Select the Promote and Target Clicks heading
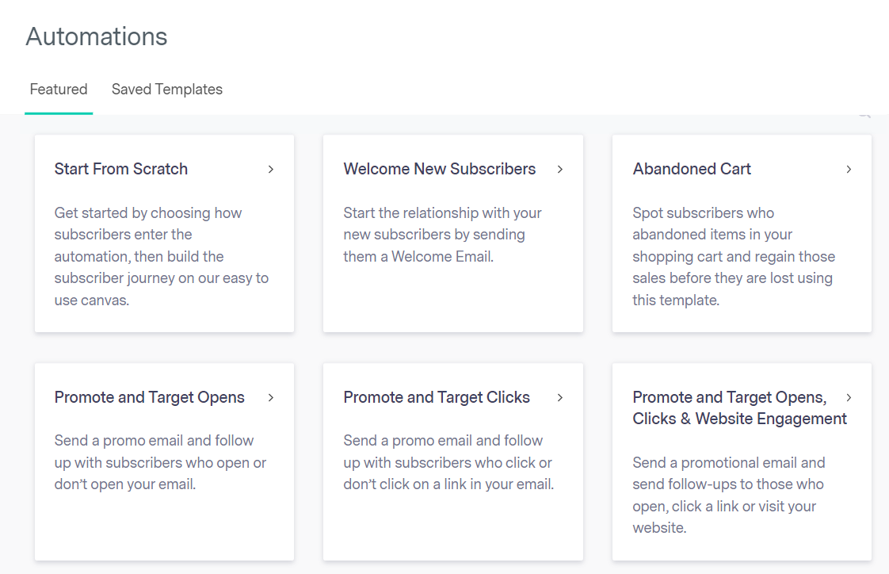The height and width of the screenshot is (574, 889). click(x=437, y=397)
